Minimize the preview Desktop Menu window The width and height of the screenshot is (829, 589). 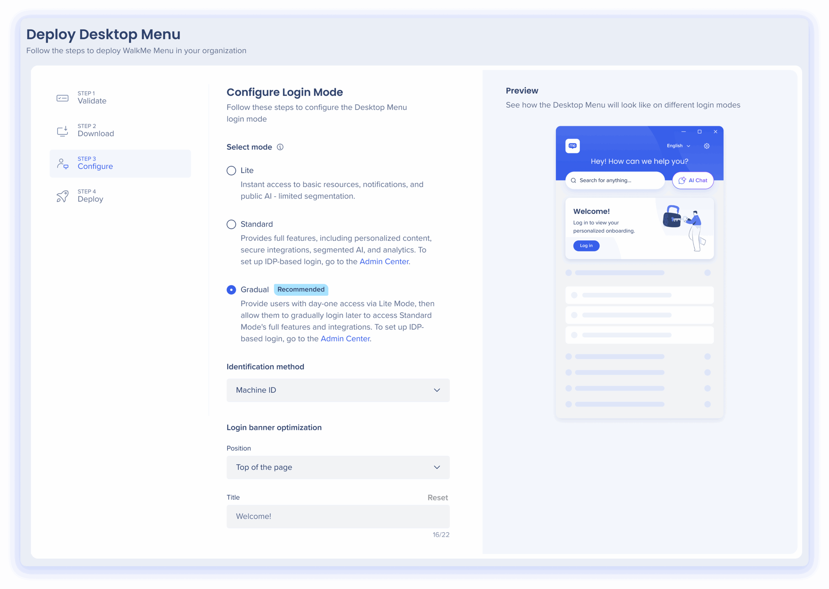coord(683,132)
